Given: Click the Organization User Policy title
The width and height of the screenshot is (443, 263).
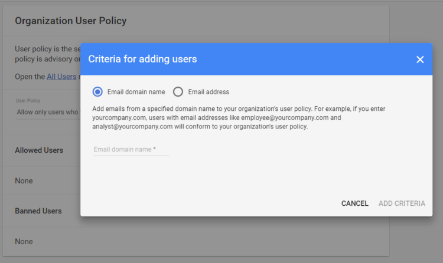Looking at the screenshot, I should click(x=71, y=21).
